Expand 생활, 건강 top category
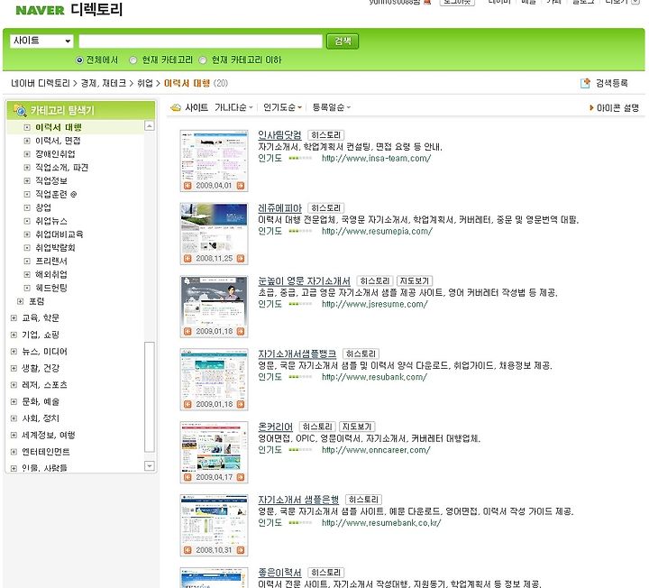 14,368
